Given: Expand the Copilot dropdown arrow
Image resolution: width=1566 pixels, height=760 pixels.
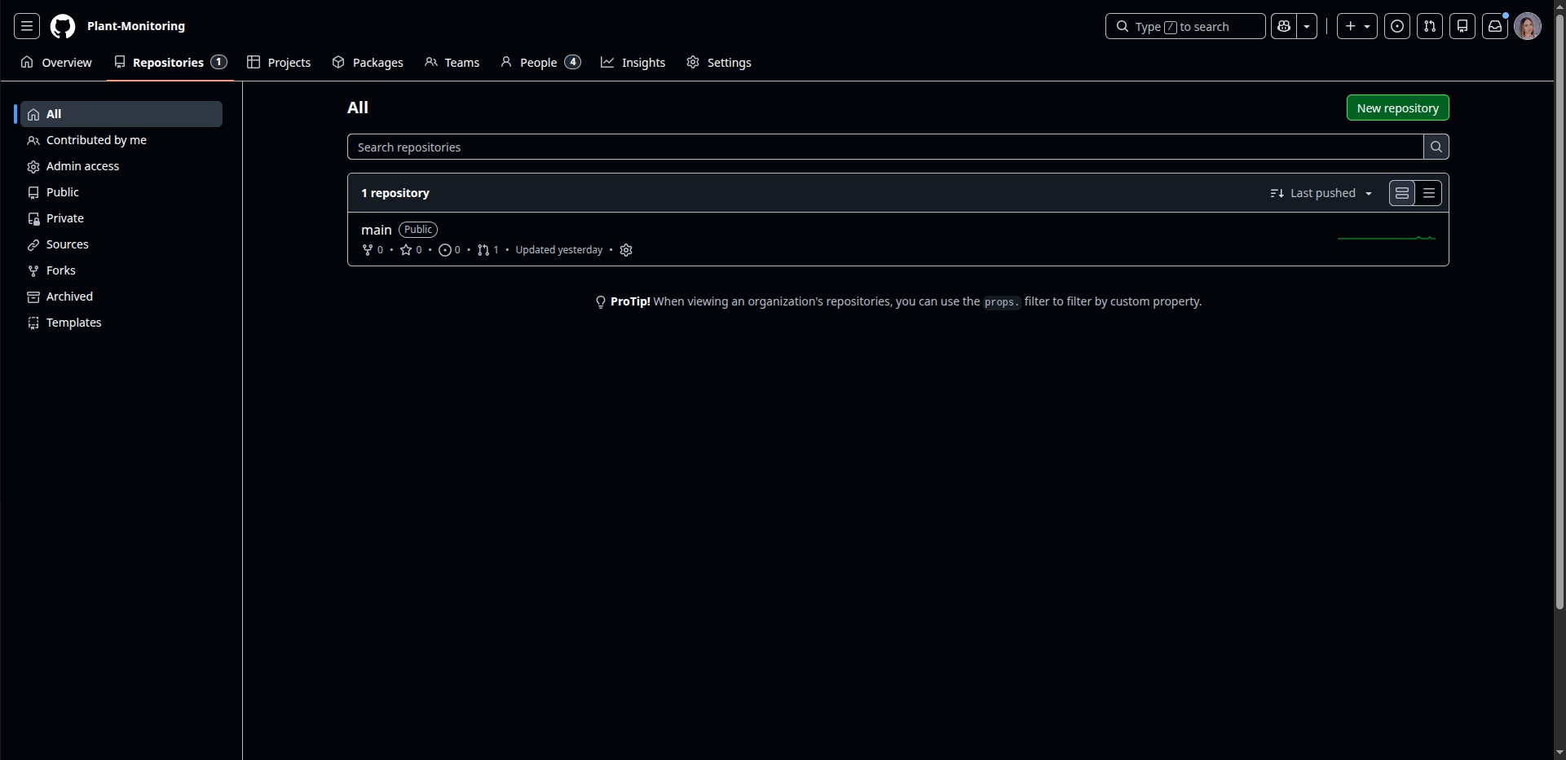Looking at the screenshot, I should click(1307, 26).
